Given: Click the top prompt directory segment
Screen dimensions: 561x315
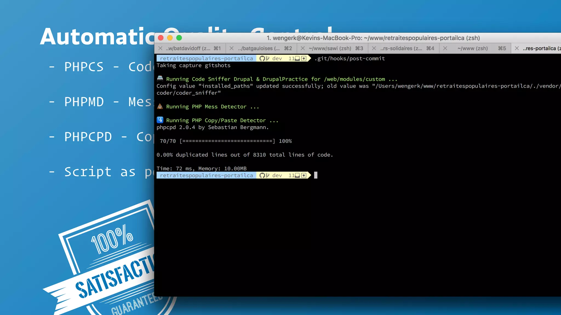Looking at the screenshot, I should tap(206, 59).
